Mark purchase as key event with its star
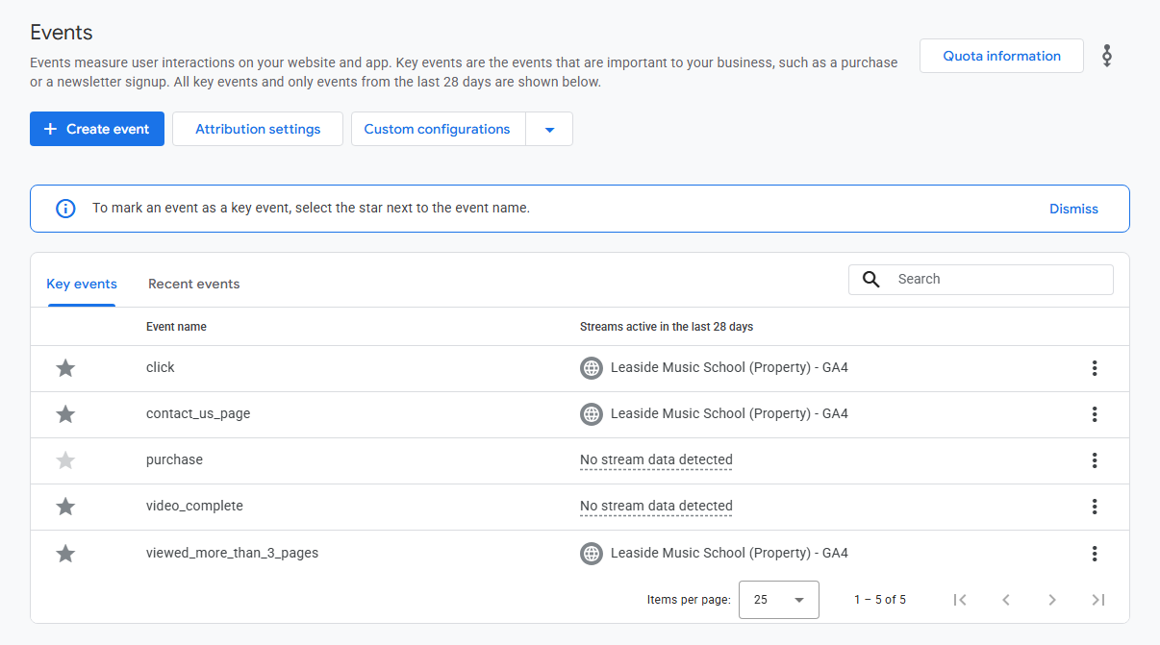1160x645 pixels. click(65, 460)
